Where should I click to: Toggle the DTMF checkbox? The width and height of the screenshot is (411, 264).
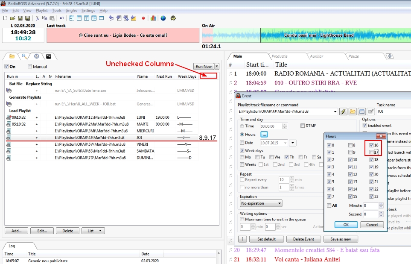(303, 126)
